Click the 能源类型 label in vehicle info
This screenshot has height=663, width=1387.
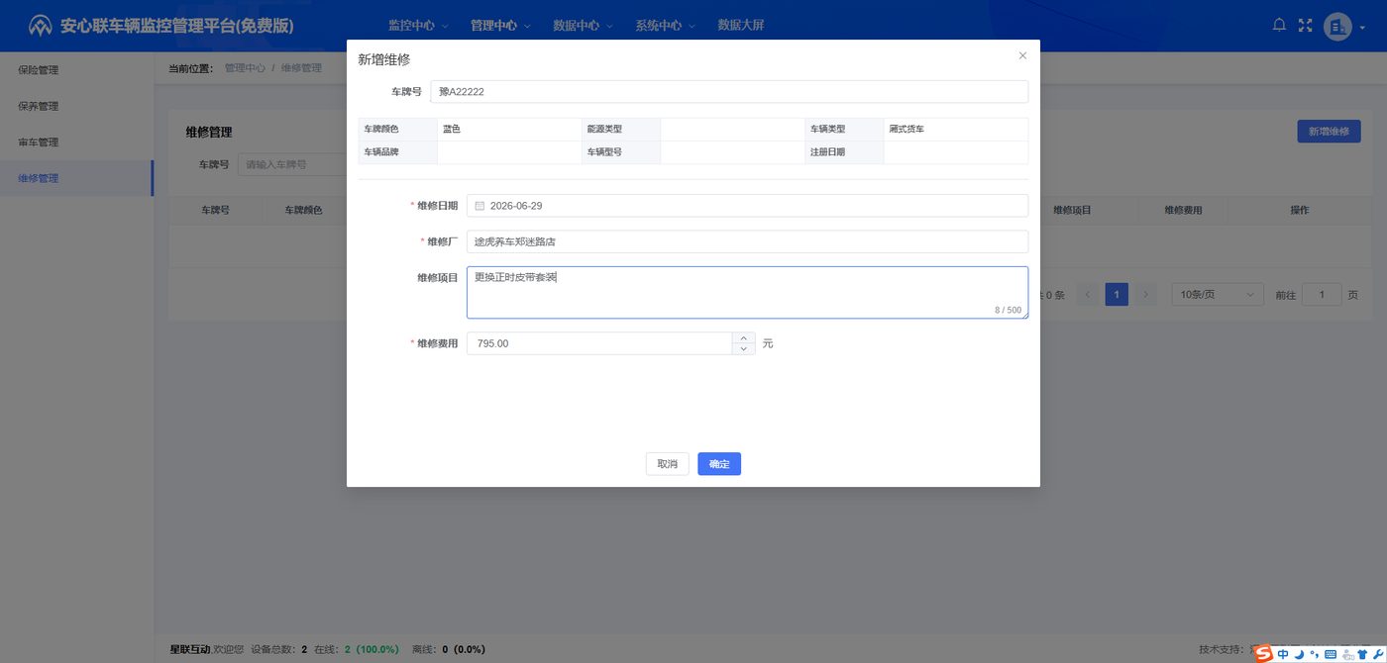604,129
